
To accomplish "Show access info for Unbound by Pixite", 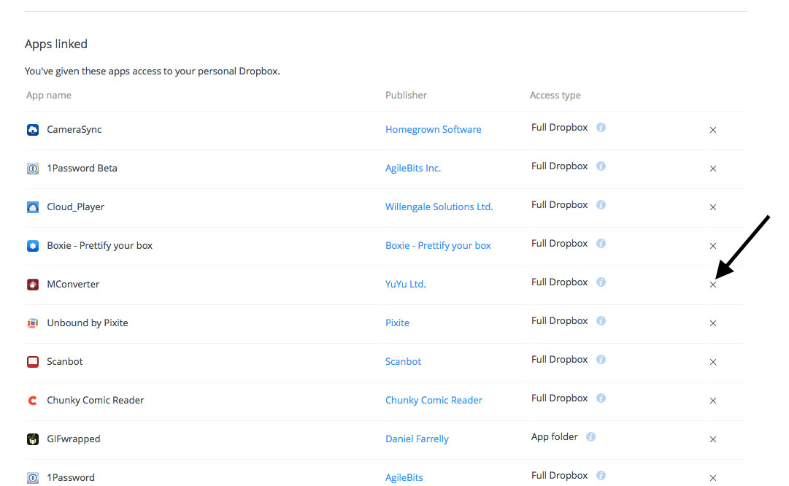I will (601, 321).
